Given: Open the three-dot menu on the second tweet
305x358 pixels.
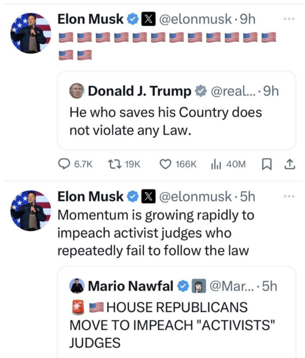Looking at the screenshot, I should click(x=289, y=196).
